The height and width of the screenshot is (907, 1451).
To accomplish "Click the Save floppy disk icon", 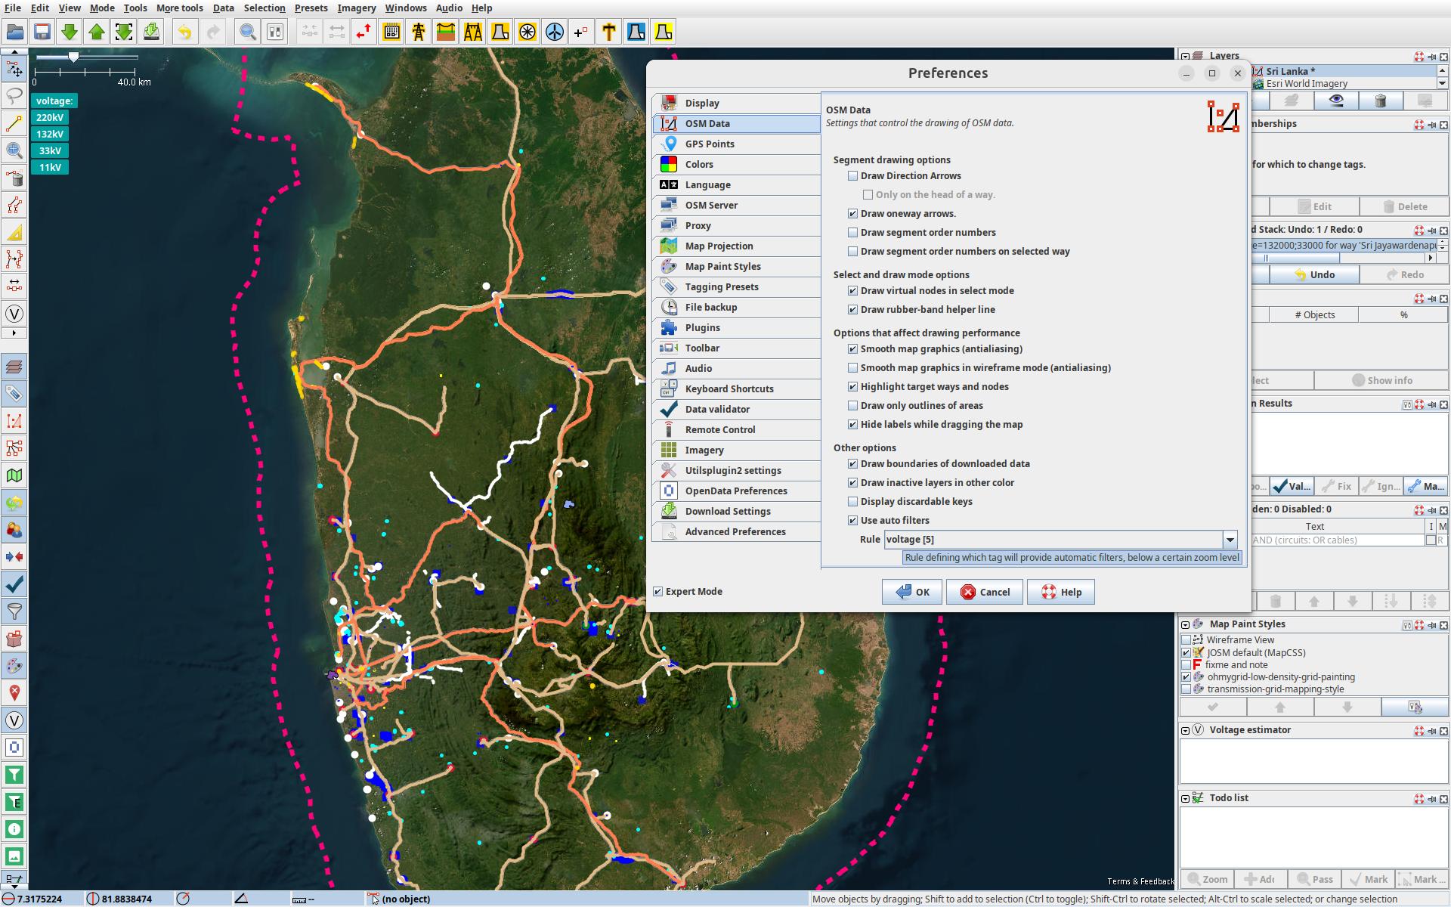I will pos(42,32).
